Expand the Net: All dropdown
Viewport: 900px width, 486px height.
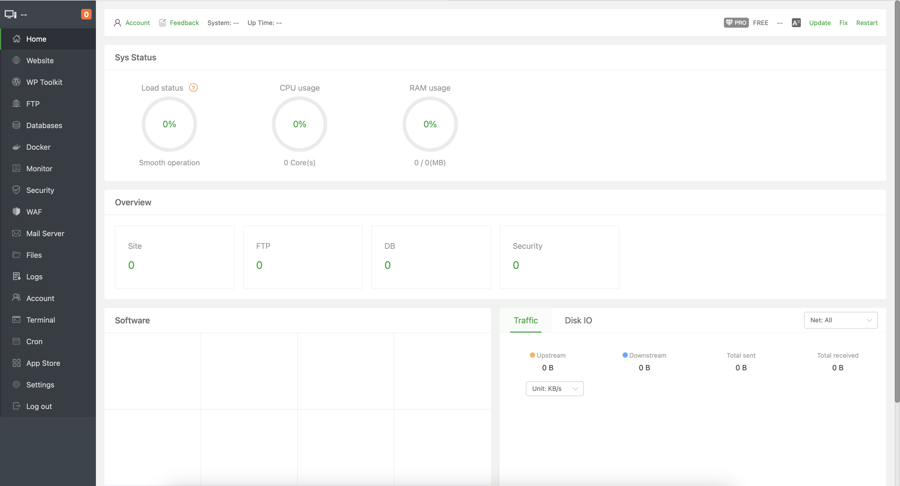click(x=840, y=320)
